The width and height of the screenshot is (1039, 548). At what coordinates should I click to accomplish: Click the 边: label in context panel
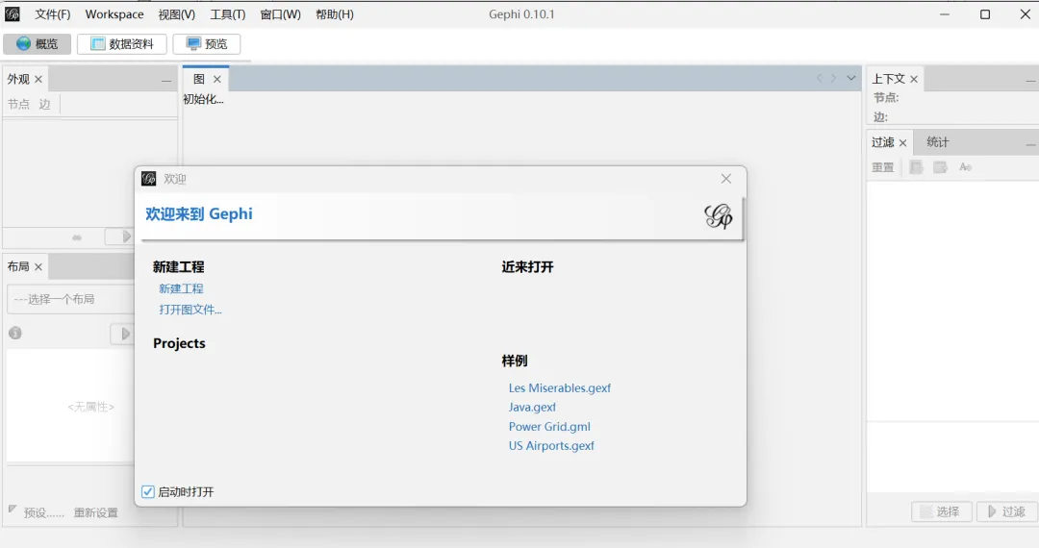[x=880, y=117]
